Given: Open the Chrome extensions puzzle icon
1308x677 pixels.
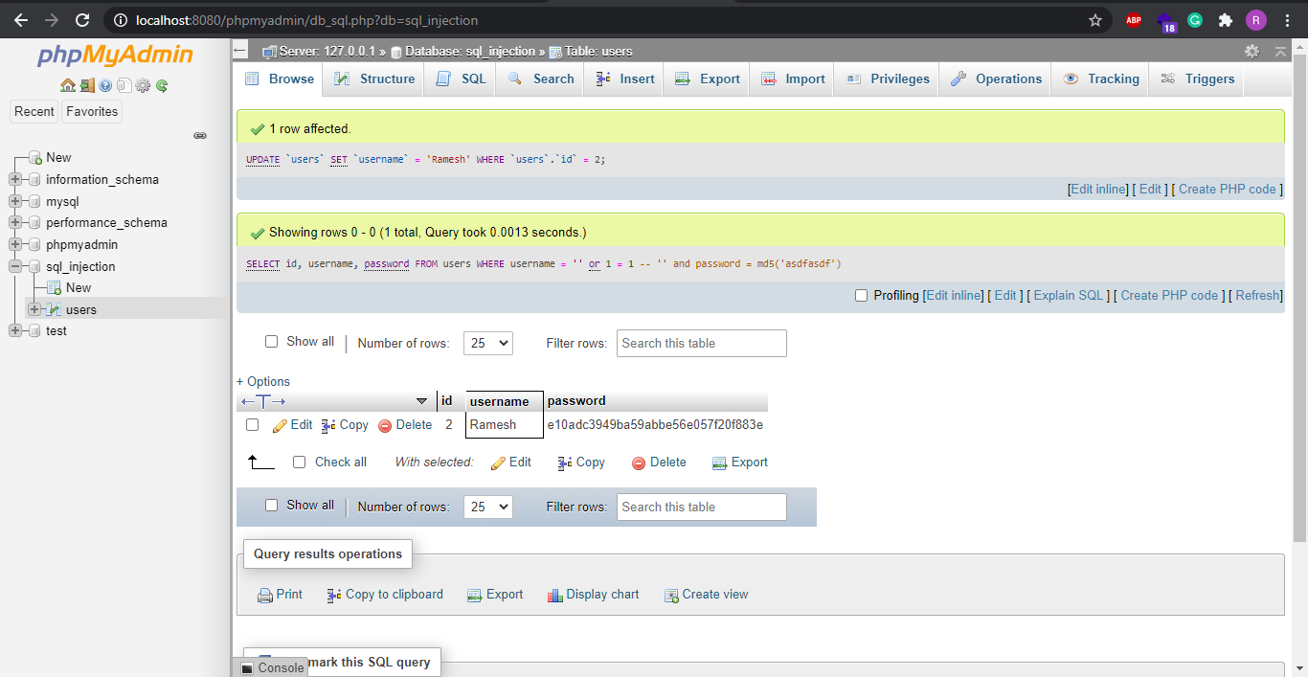Looking at the screenshot, I should click(x=1225, y=20).
